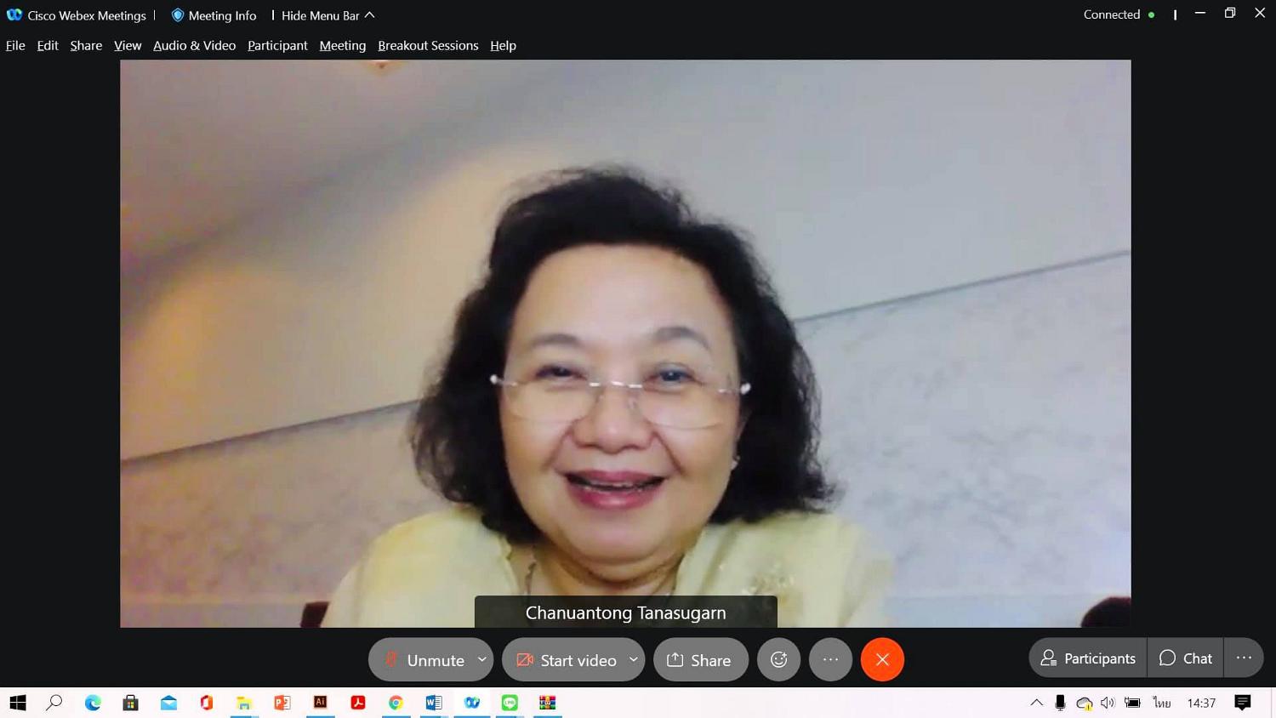The width and height of the screenshot is (1276, 718).
Task: Open the Share menu in the menu bar
Action: click(86, 46)
